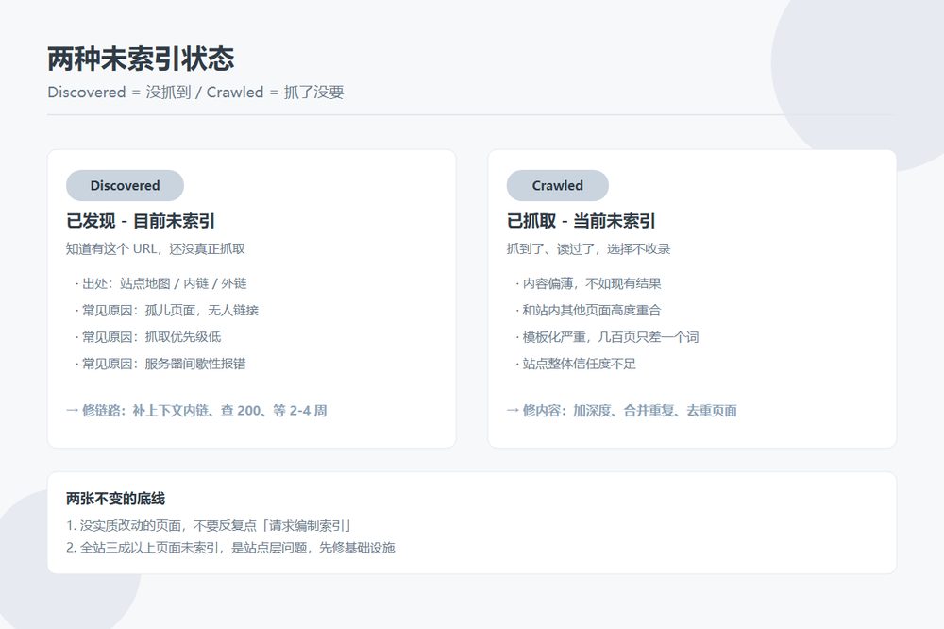944x629 pixels.
Task: Select heading 已抓取 - 当前未索引
Action: (x=581, y=221)
